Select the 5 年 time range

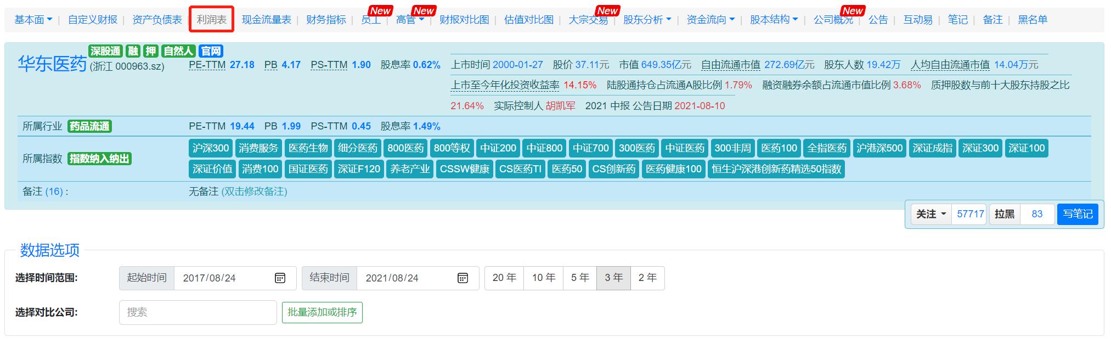[580, 278]
